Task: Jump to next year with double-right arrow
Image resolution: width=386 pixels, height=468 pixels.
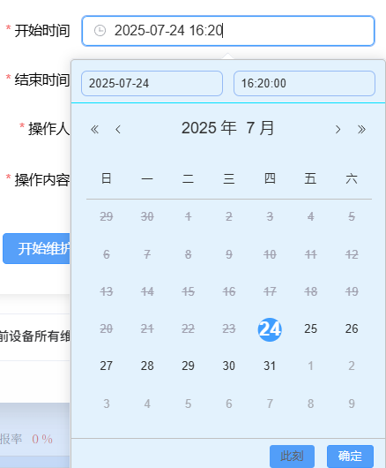Action: tap(361, 129)
